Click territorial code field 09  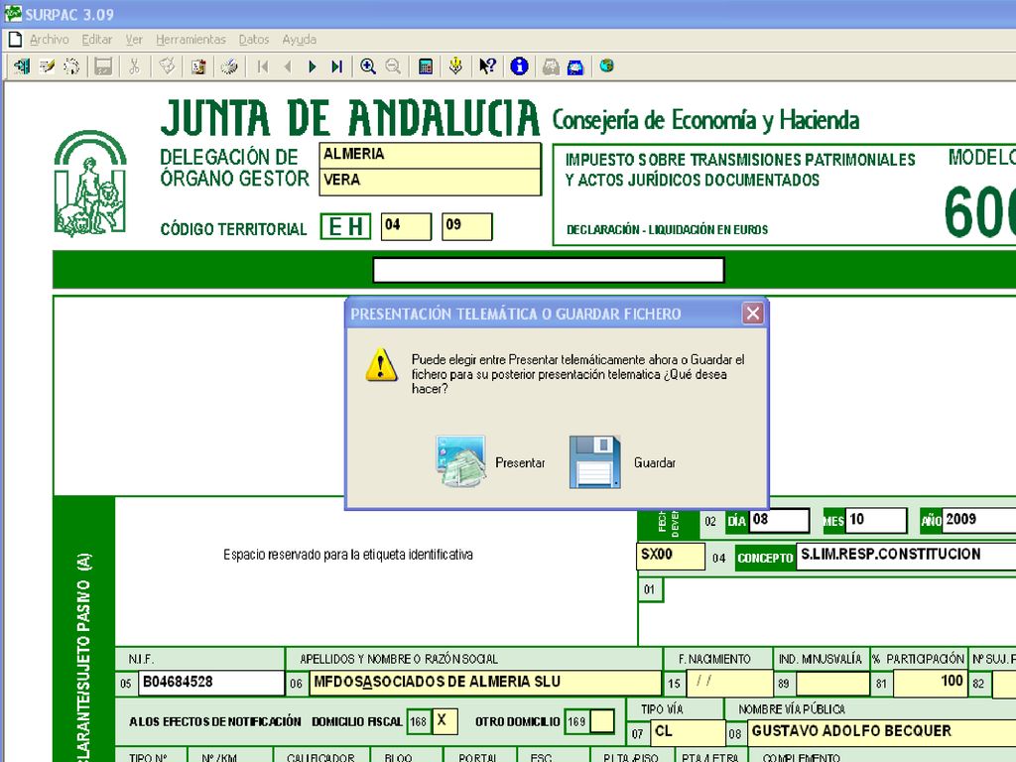click(x=466, y=226)
